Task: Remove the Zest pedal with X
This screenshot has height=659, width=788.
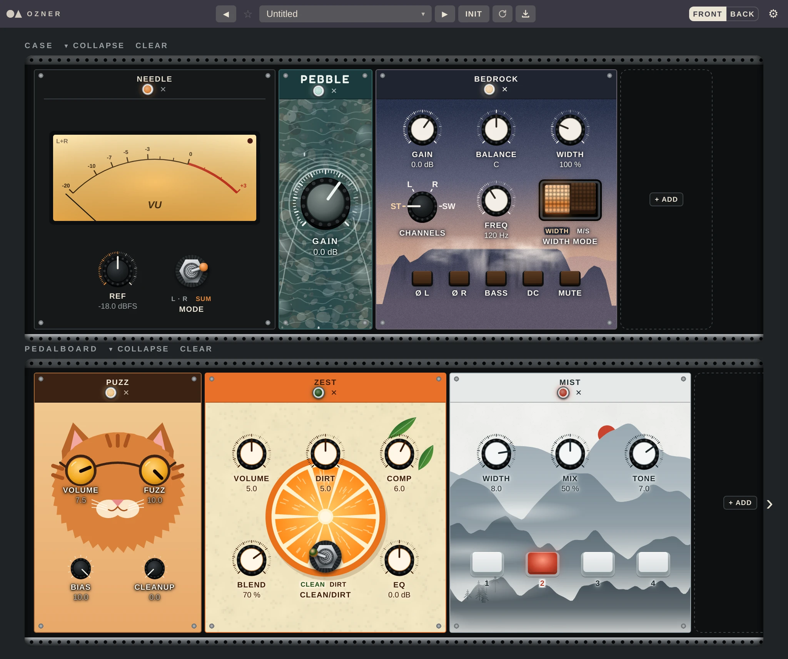Action: [x=334, y=393]
